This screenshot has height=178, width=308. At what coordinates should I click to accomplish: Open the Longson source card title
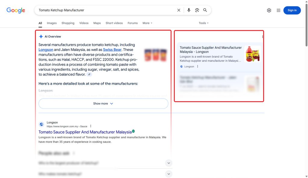[x=211, y=50]
